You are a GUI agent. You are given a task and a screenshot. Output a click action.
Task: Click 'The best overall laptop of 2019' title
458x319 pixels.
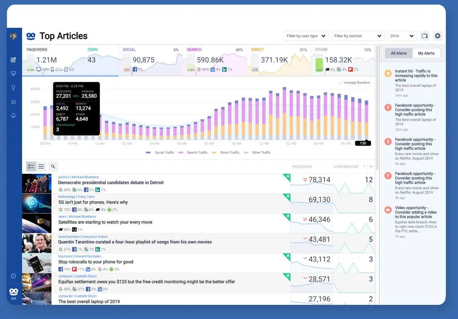click(x=89, y=302)
